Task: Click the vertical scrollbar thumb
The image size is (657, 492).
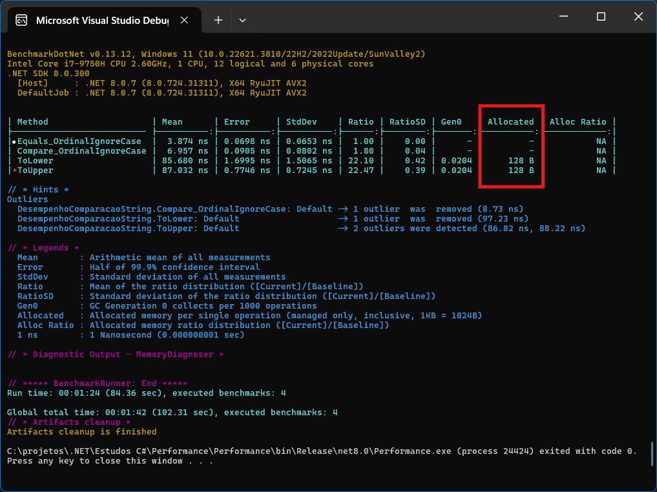Action: click(x=652, y=453)
